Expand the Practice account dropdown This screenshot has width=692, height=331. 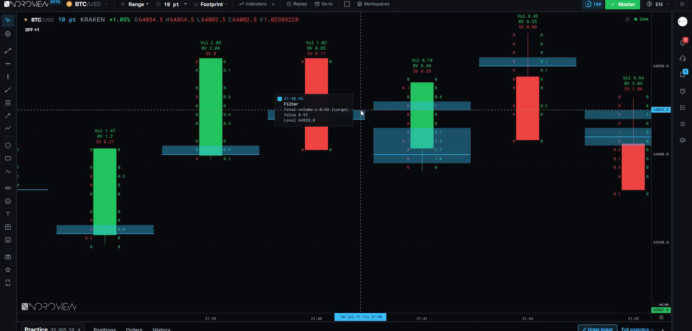(x=53, y=328)
